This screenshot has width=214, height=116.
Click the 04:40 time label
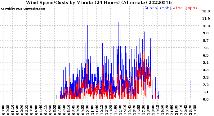[x=41, y=110]
